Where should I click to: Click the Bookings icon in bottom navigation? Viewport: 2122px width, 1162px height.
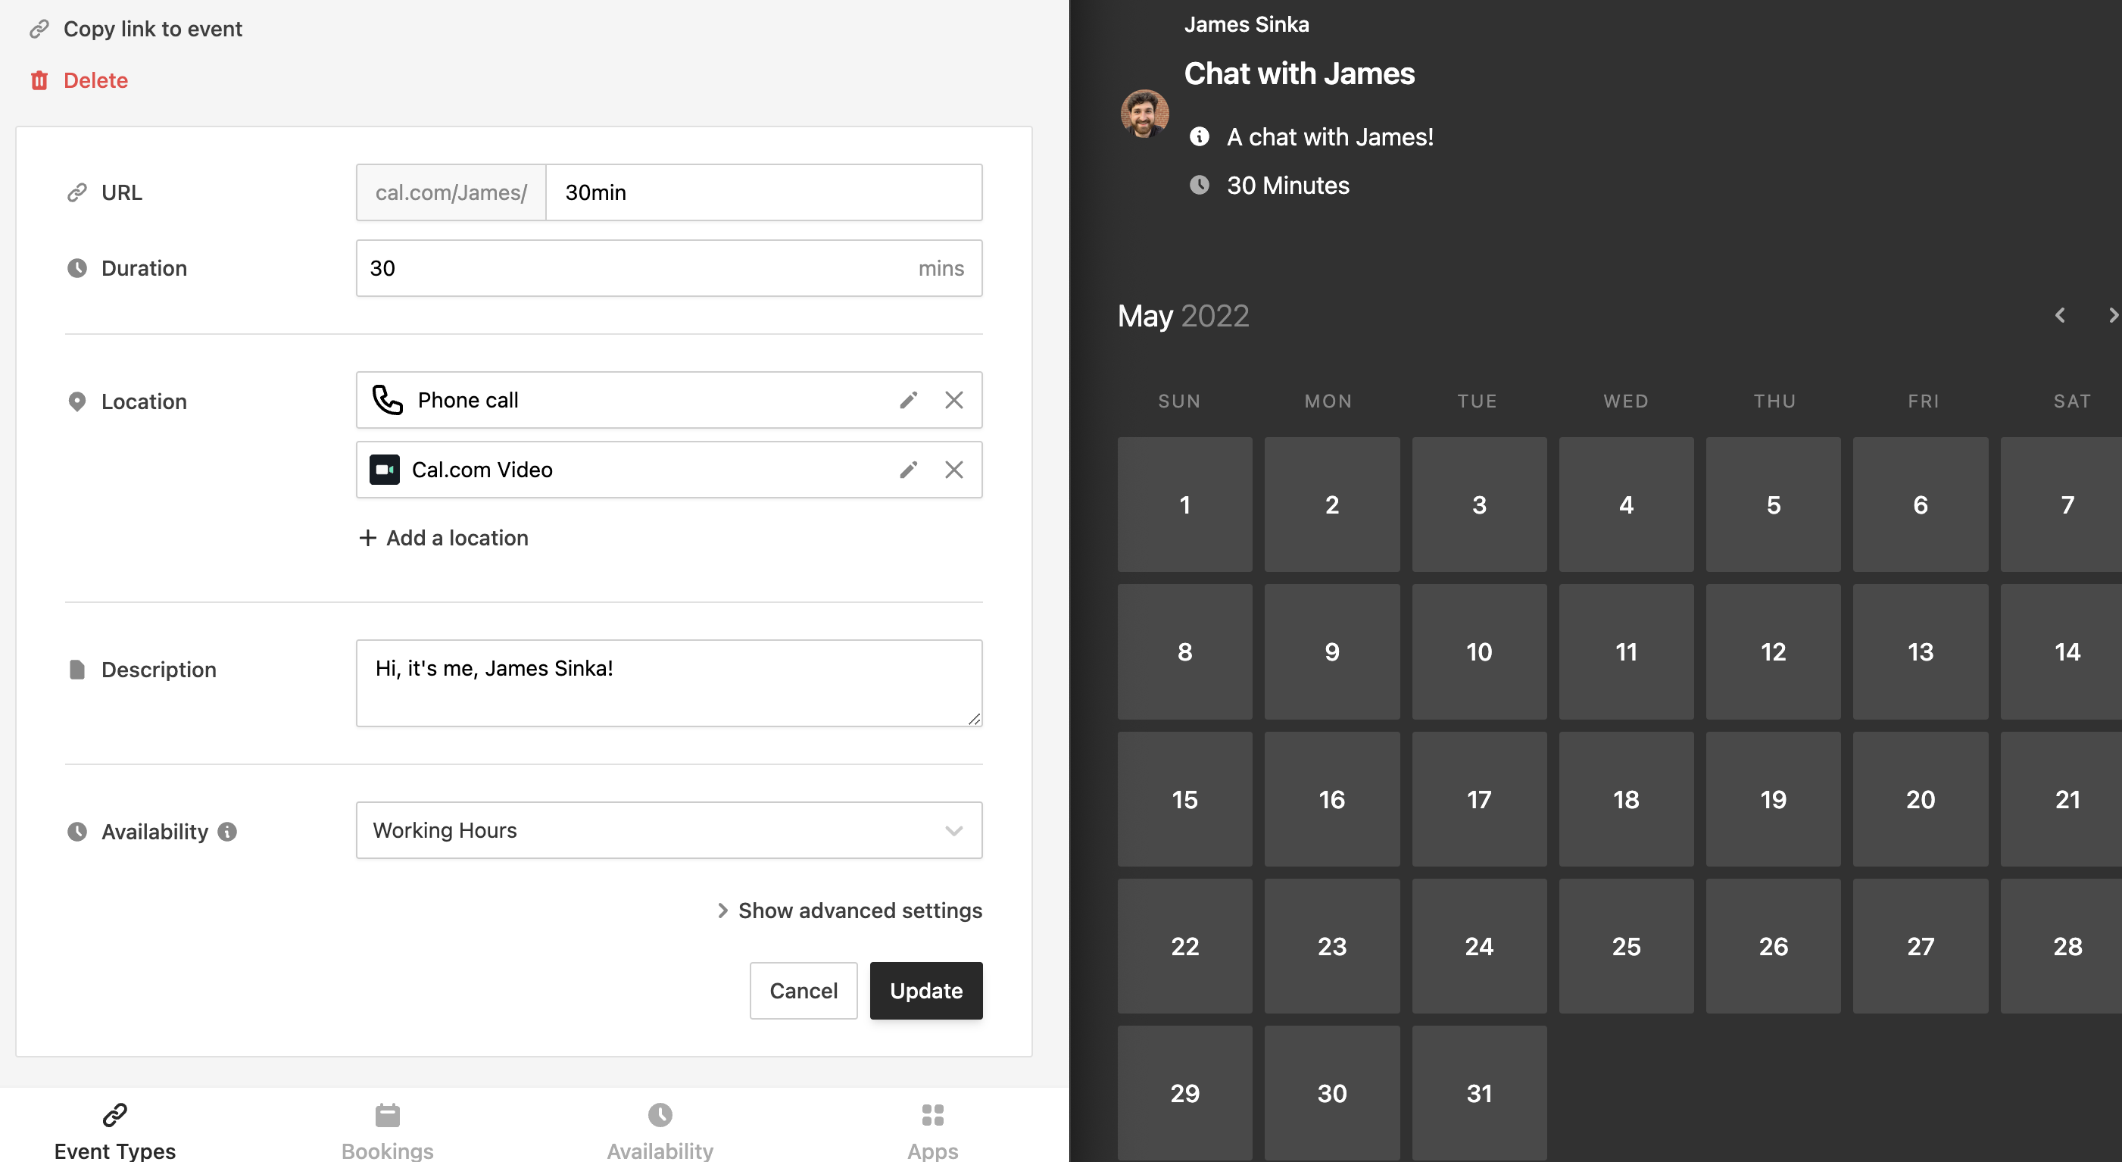coord(387,1117)
